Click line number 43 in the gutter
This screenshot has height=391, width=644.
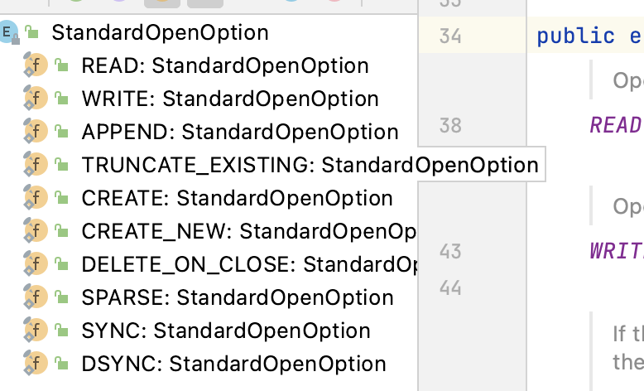450,251
